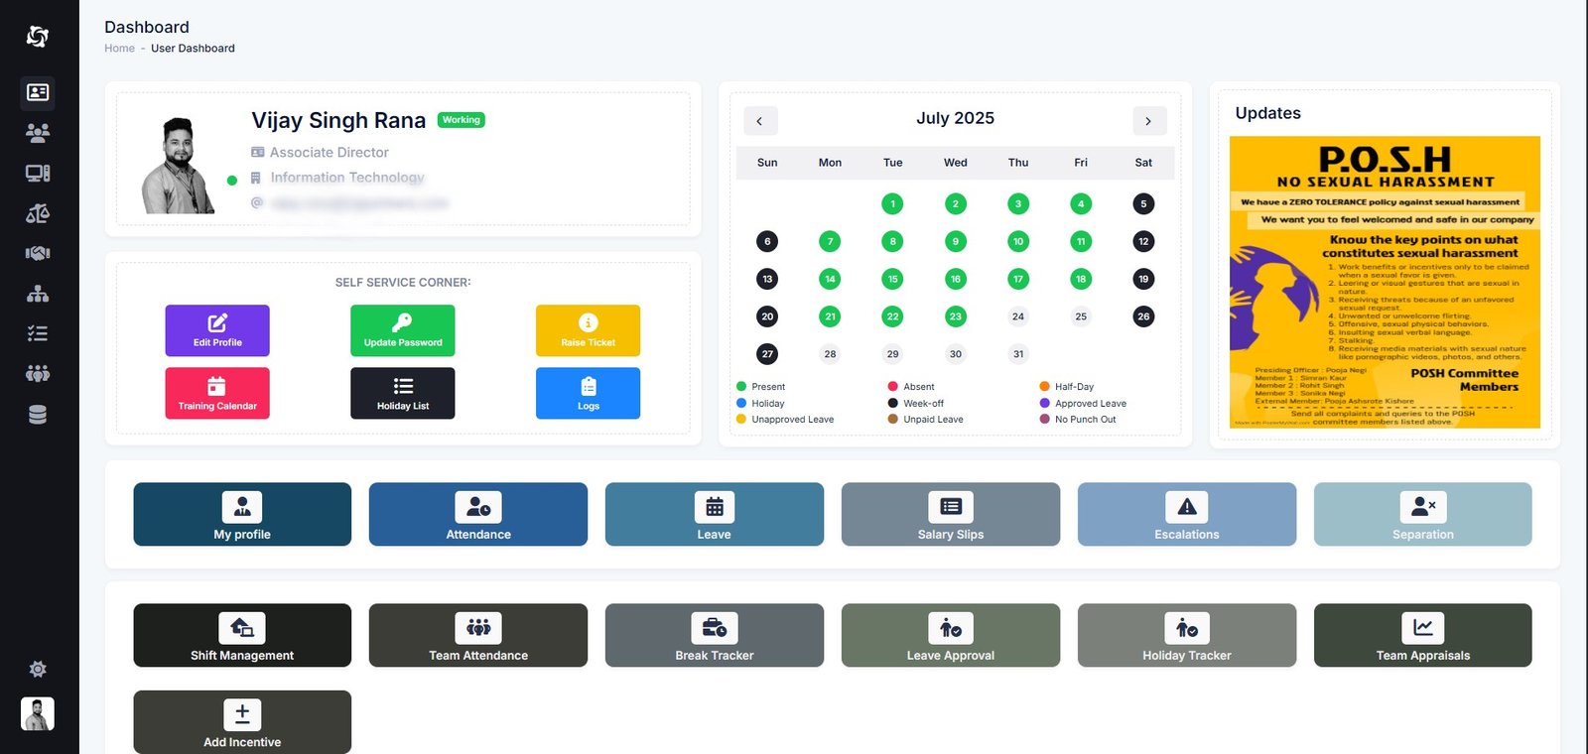Click the Home breadcrumb link
The height and width of the screenshot is (754, 1588).
(119, 49)
